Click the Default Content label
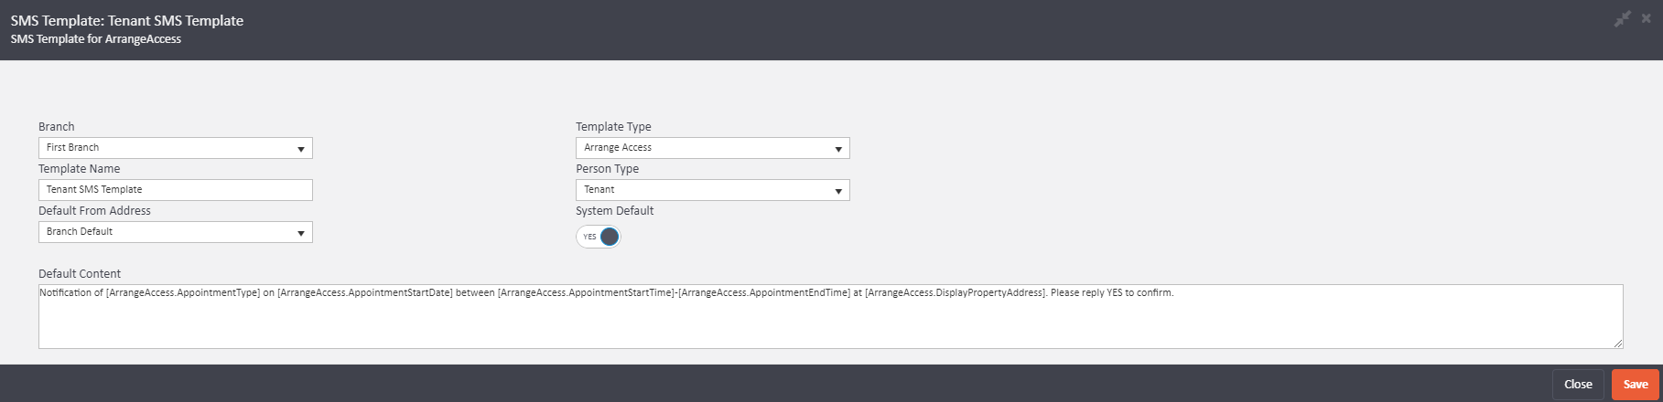This screenshot has width=1663, height=402. point(80,274)
